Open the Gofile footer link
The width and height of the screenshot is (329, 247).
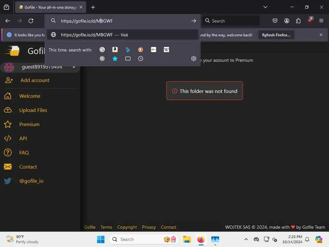point(90,227)
